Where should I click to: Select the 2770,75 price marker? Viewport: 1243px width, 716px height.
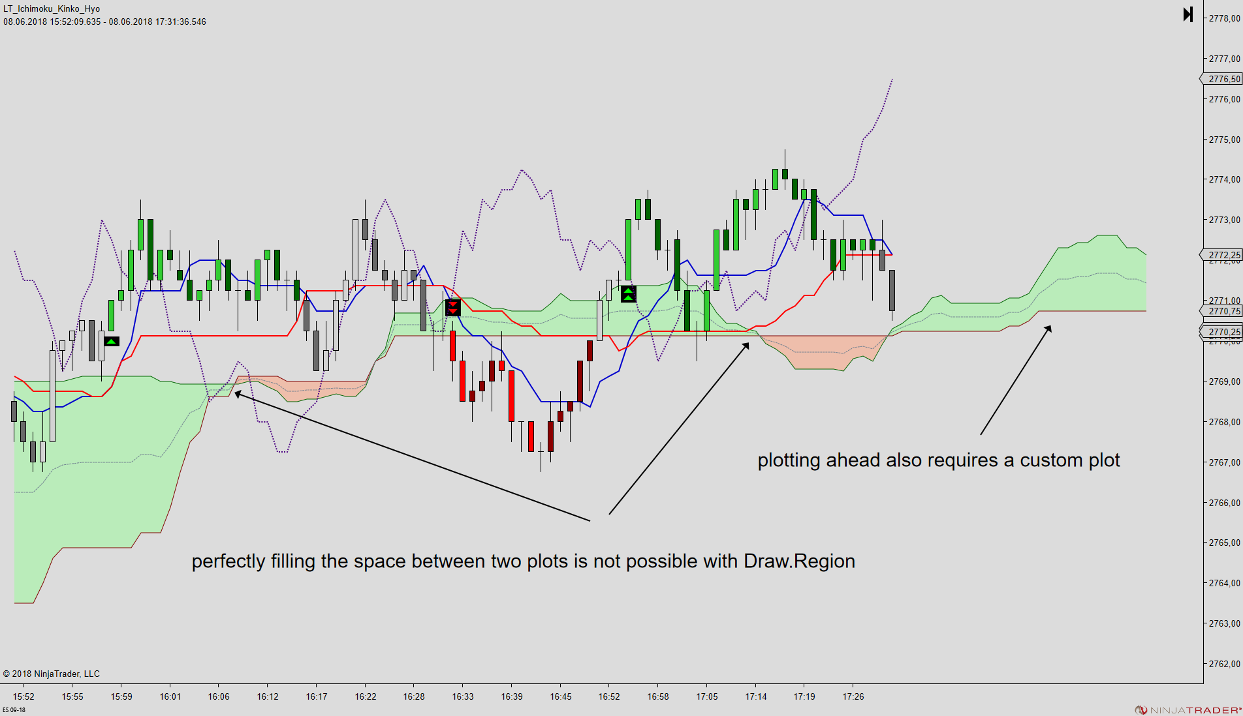(1222, 311)
